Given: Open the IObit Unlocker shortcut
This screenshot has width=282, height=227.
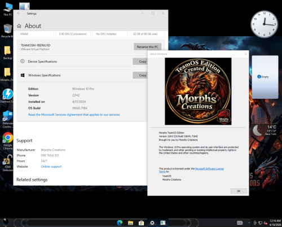Looking at the screenshot, I should 7,163.
